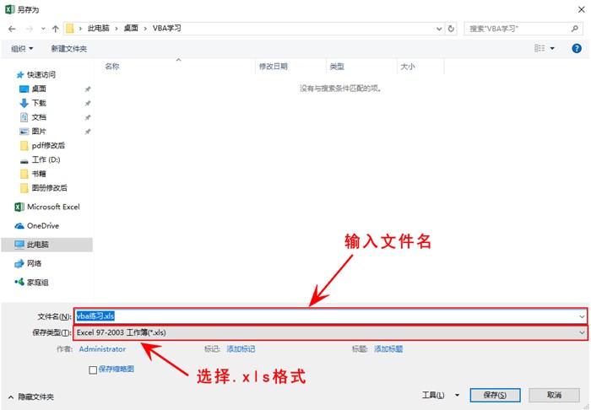Sort files by the 修改日期 column
The image size is (591, 410).
click(x=274, y=67)
